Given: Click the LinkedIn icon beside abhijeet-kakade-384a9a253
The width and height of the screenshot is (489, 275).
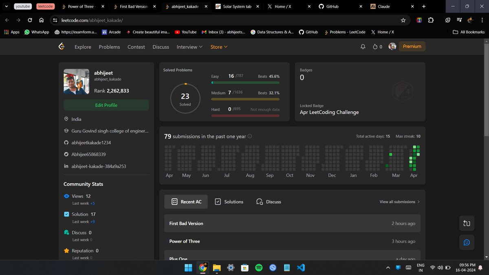Looking at the screenshot, I should (66, 166).
